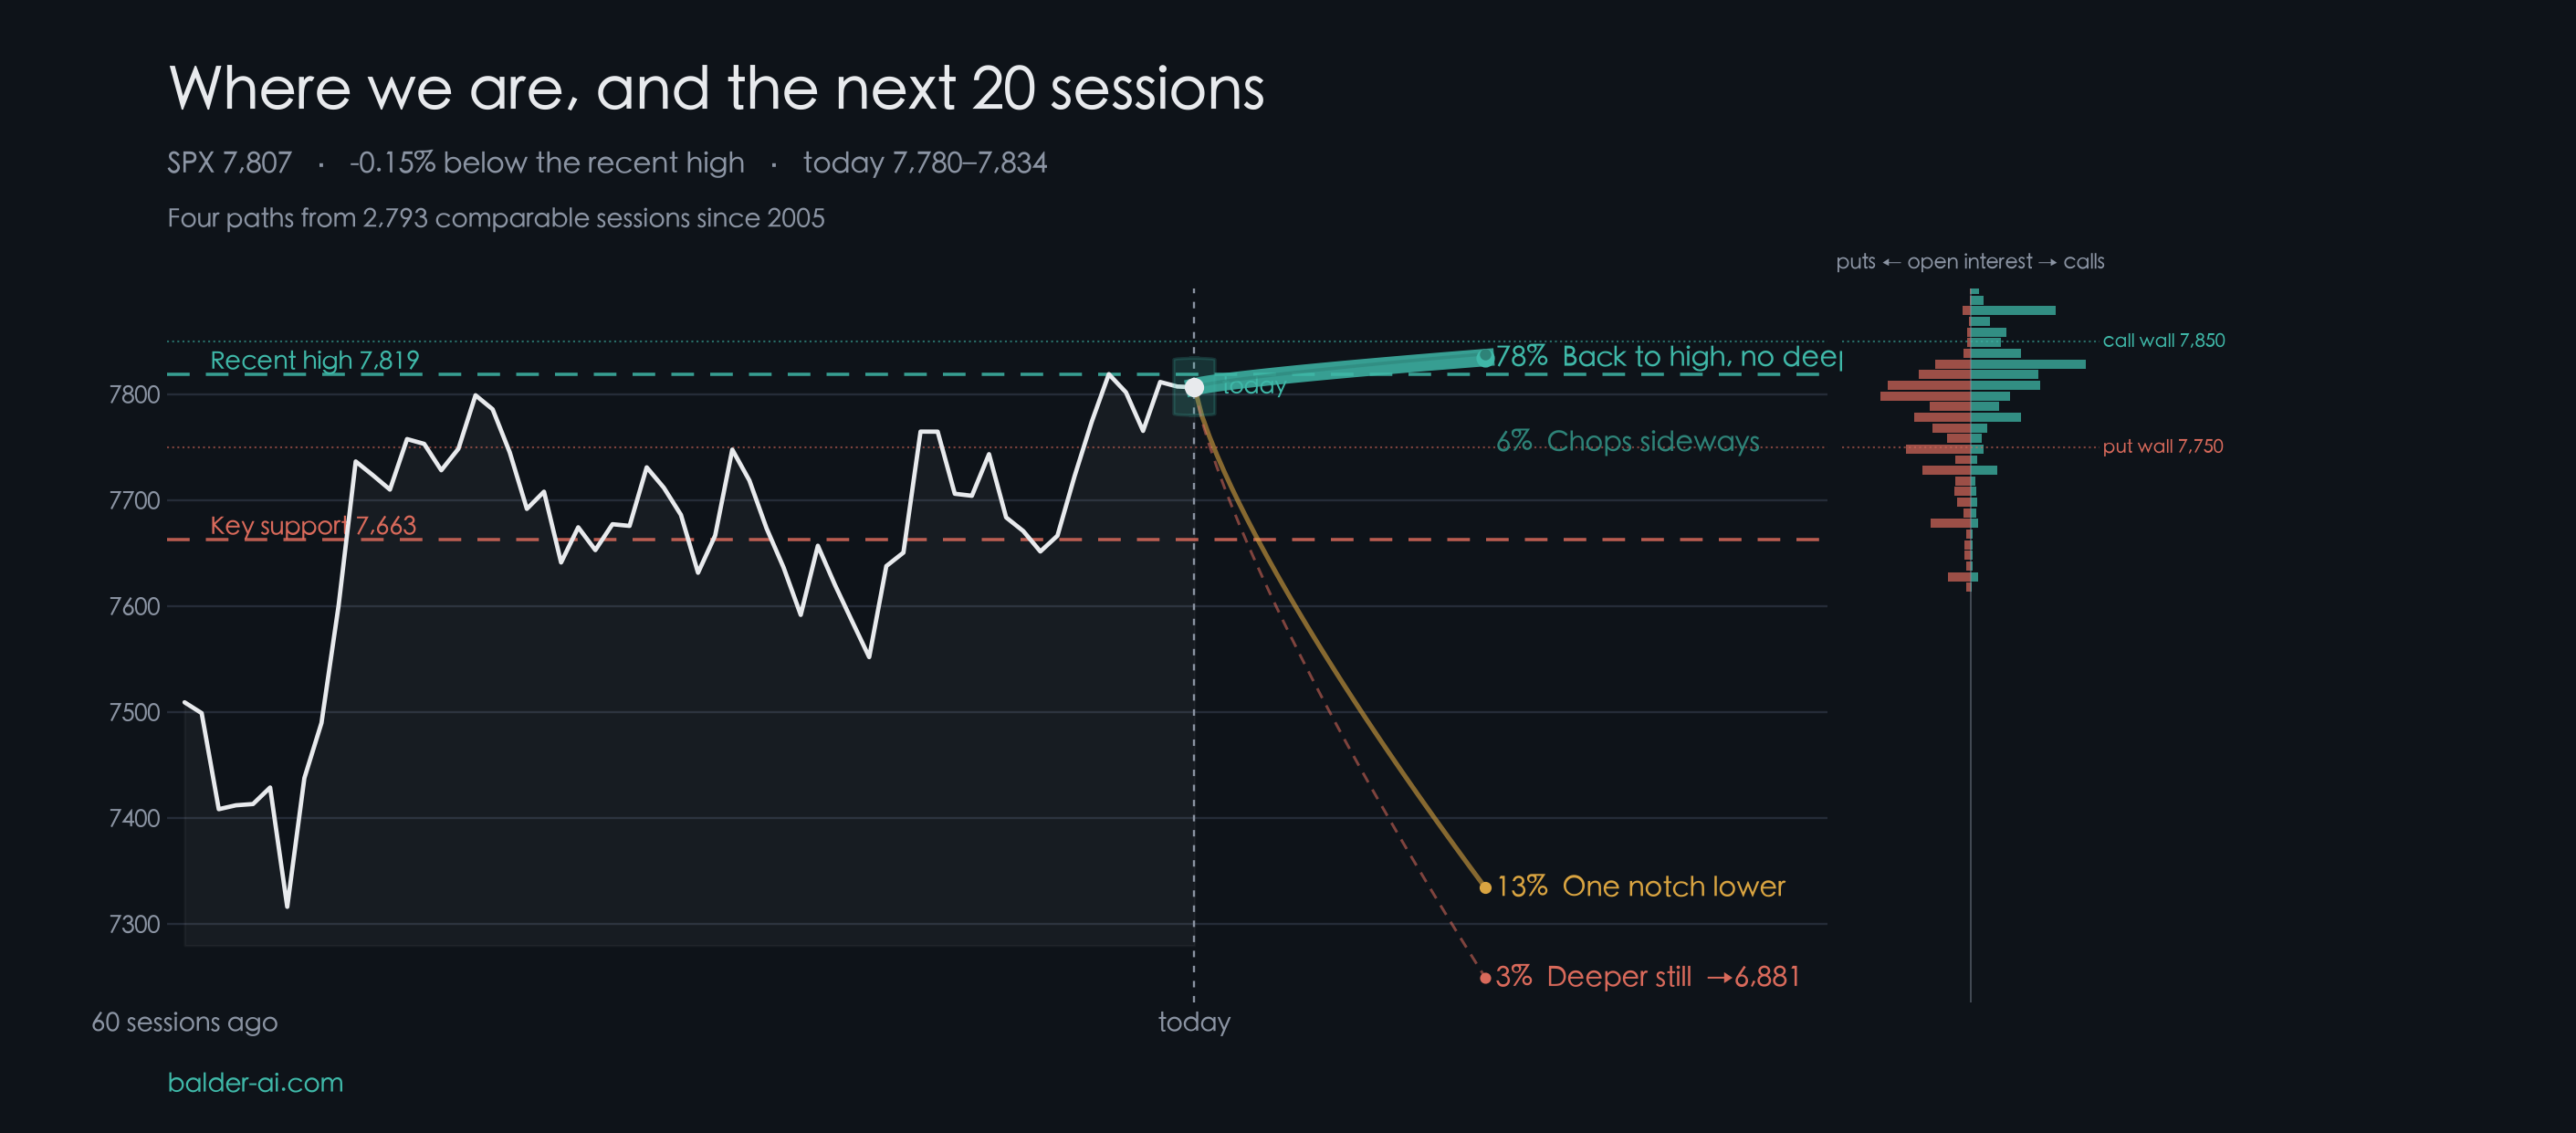The width and height of the screenshot is (2576, 1133).
Task: Click the '13% One notch lower' label
Action: (x=1640, y=886)
